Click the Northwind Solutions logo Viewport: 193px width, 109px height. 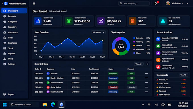click(6, 4)
